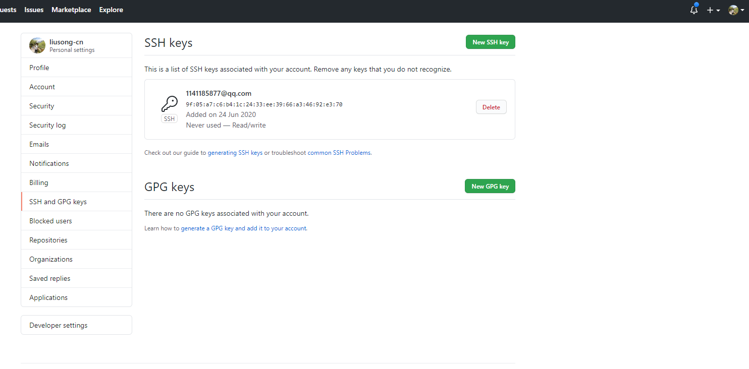Click the liusong-cn username in sidebar

pos(66,42)
